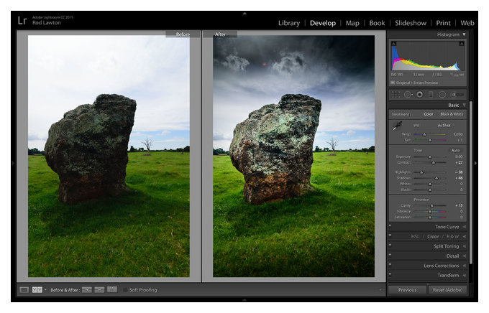Toggle shadow clipping indicator in histogram
Viewport: 489px width, 313px height.
click(394, 44)
